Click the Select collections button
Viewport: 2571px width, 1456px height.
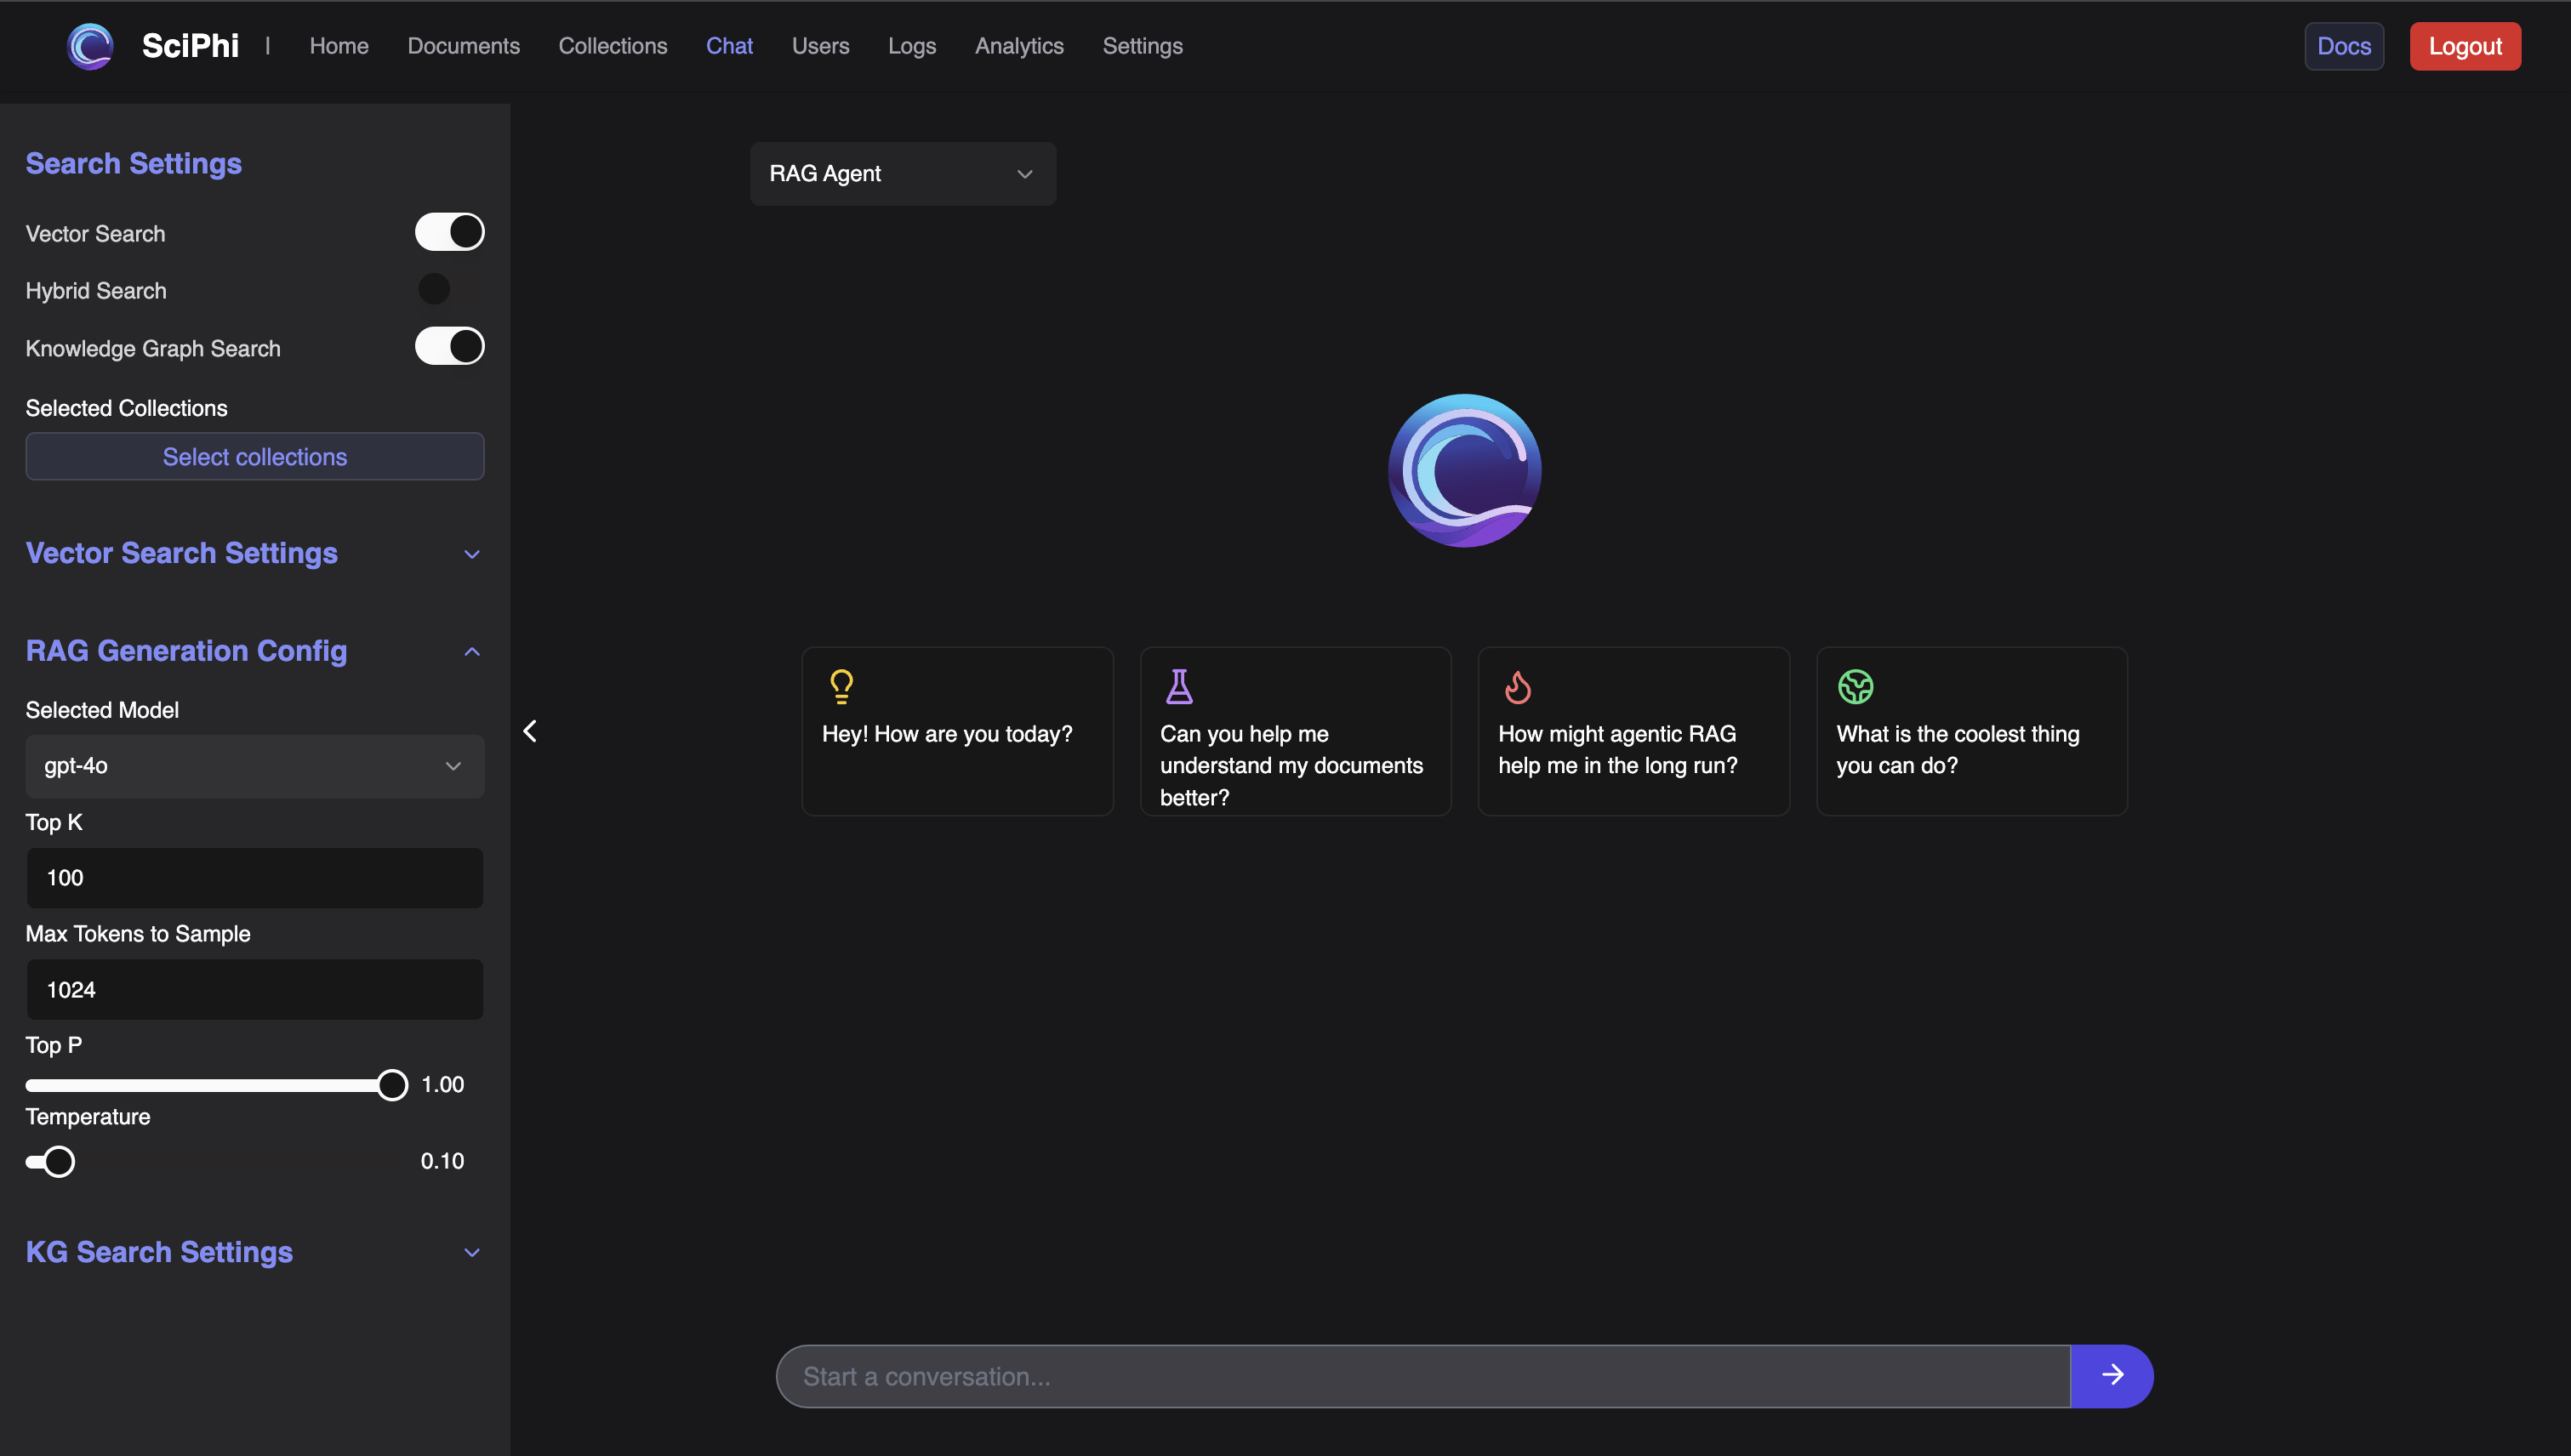[254, 456]
